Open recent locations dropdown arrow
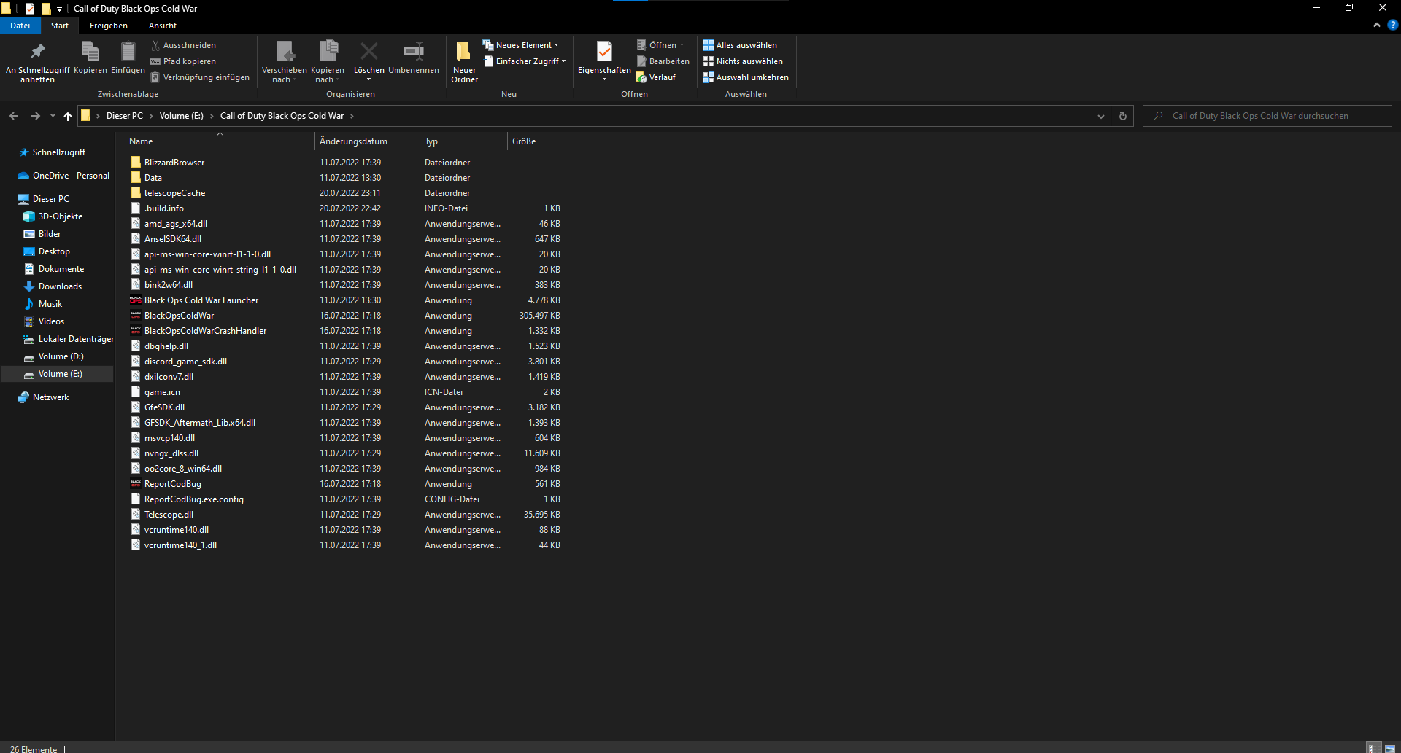The image size is (1401, 753). 53,116
